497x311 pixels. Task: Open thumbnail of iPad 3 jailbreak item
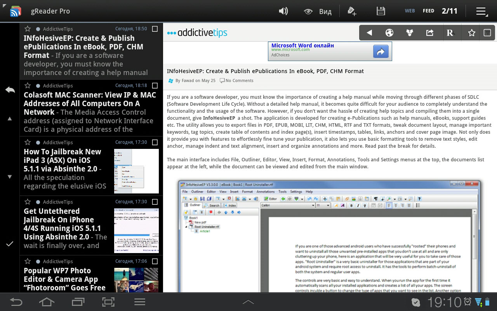[x=136, y=171]
